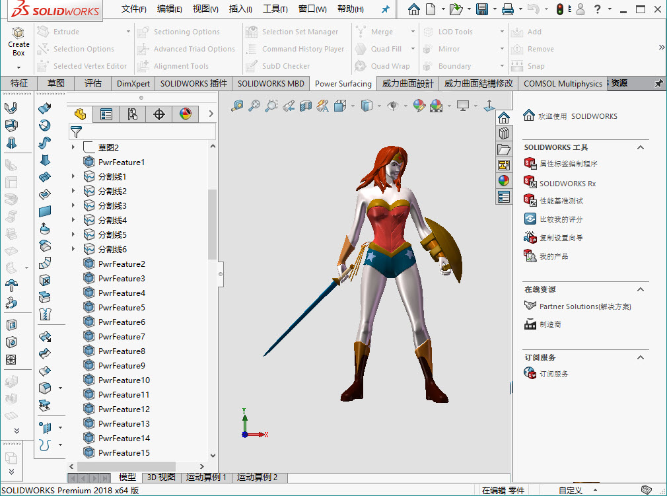667x496 pixels.
Task: Toggle the task pane pin icon
Action: 658,83
